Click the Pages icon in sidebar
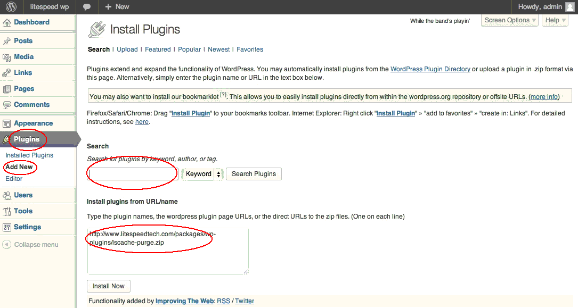The image size is (578, 308). pyautogui.click(x=6, y=89)
